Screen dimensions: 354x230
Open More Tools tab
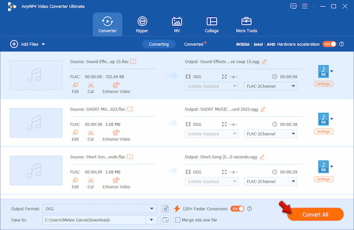[x=246, y=24]
